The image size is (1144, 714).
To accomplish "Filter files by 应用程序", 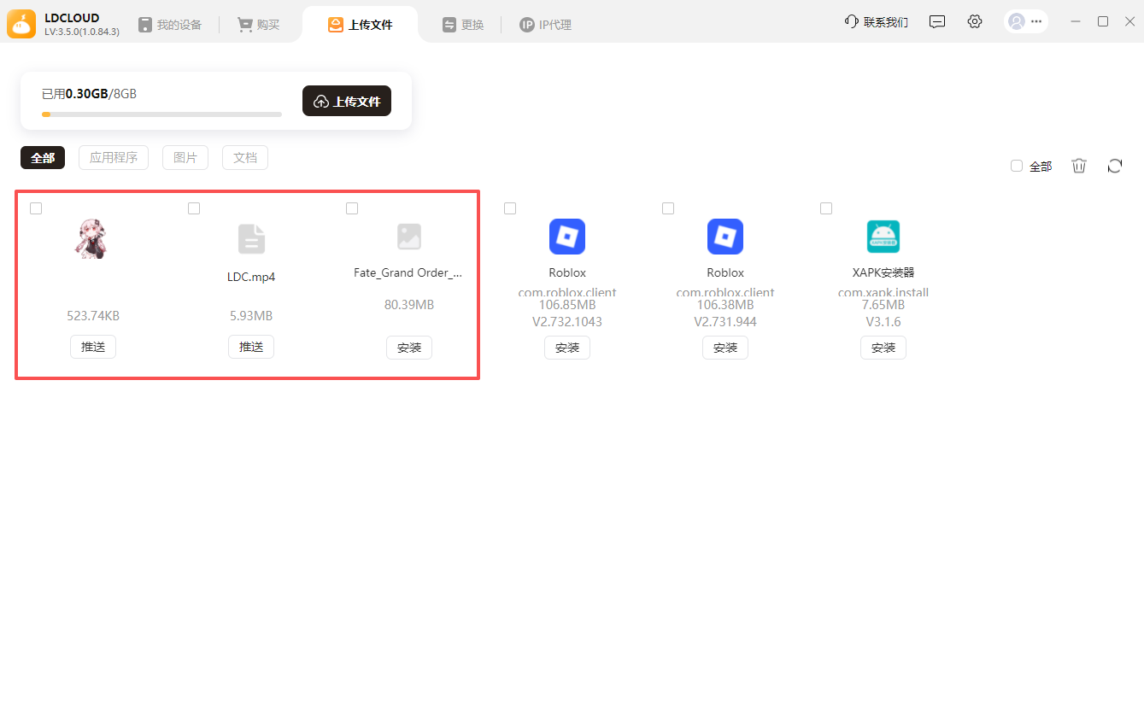I will 114,158.
